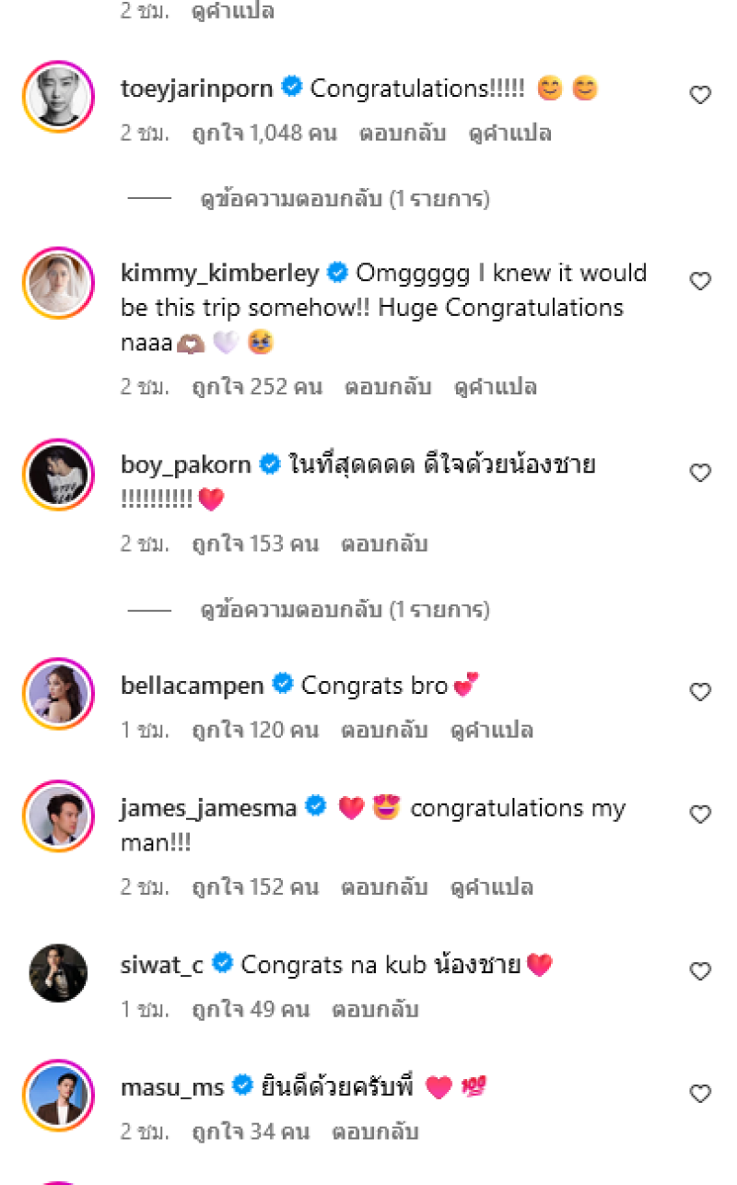Viewport: 737px width, 1185px height.
Task: Tap heart next to masu_ms comment
Action: pyautogui.click(x=700, y=1094)
